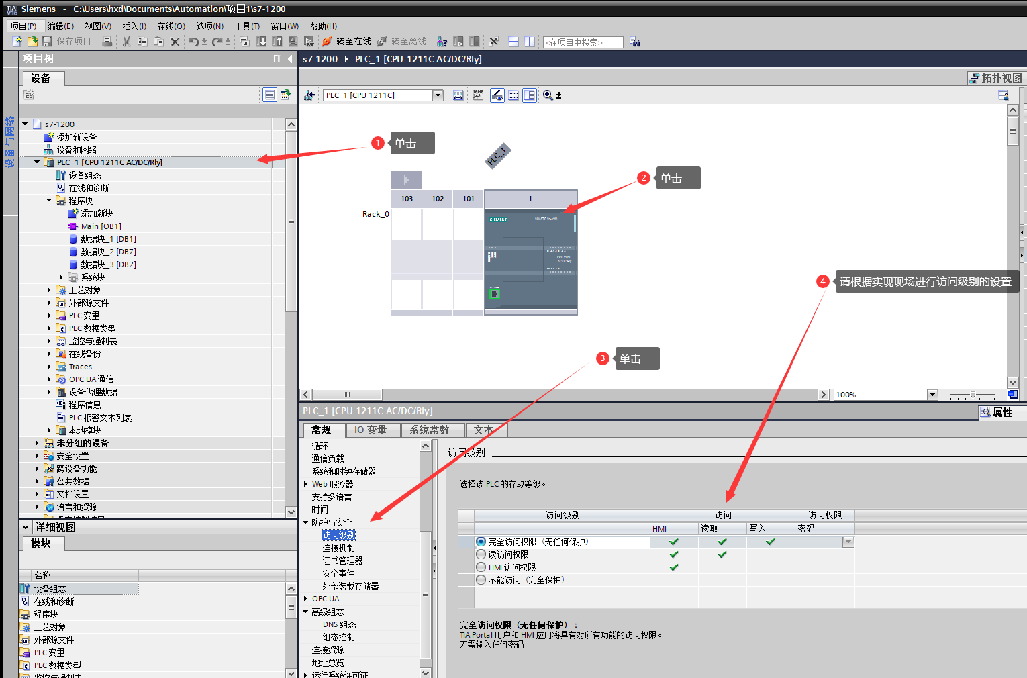
Task: Open the 在线(O) menu
Action: click(x=171, y=26)
